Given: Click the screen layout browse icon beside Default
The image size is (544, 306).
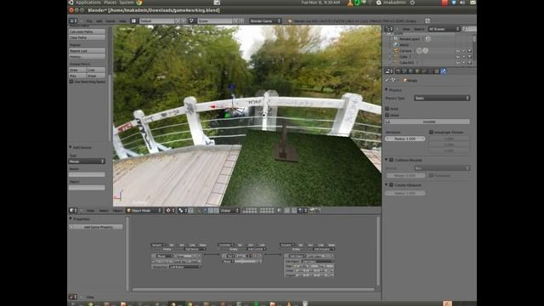Looking at the screenshot, I should click(x=133, y=20).
